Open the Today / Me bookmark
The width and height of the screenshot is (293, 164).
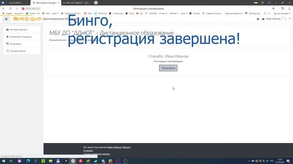(x=33, y=13)
